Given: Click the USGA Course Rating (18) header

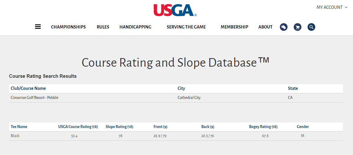Looking at the screenshot, I should (x=78, y=127).
